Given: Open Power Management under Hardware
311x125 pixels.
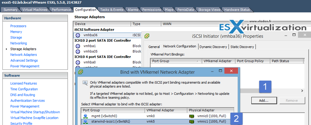Looking at the screenshot, I should [x=25, y=66].
